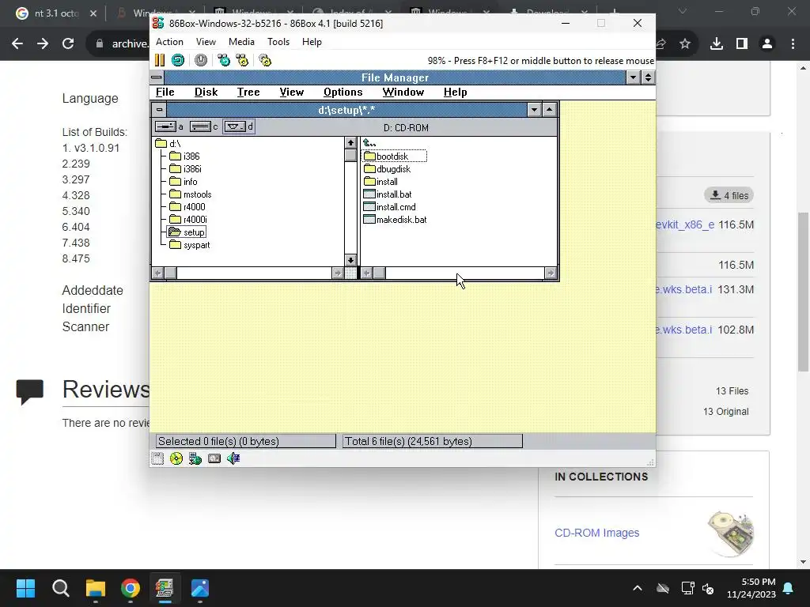The height and width of the screenshot is (607, 810).
Task: Open Windows taskbar Search
Action: click(60, 588)
